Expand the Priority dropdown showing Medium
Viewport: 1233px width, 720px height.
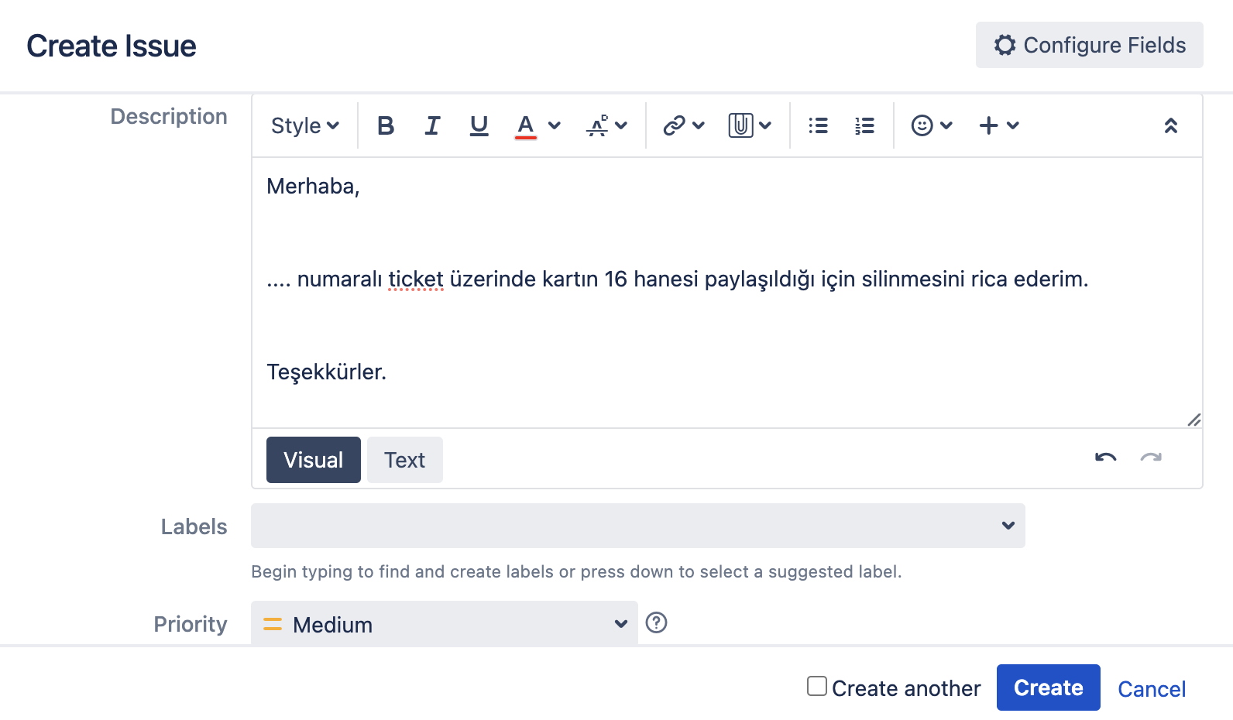pos(444,624)
